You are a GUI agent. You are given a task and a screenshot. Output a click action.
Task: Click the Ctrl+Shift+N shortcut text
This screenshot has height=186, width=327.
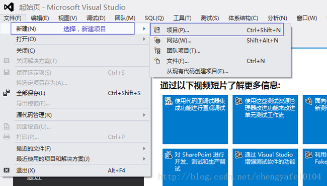pyautogui.click(x=264, y=30)
